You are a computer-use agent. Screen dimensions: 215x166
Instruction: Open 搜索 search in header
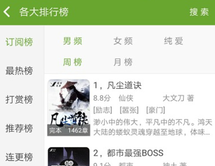pyautogui.click(x=199, y=12)
